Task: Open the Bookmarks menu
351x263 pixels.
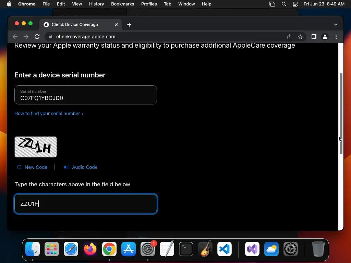Action: coord(122,4)
